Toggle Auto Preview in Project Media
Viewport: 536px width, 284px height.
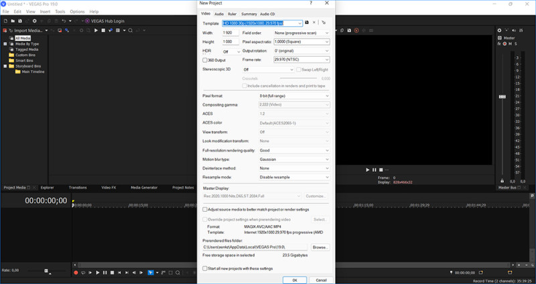pos(111,30)
